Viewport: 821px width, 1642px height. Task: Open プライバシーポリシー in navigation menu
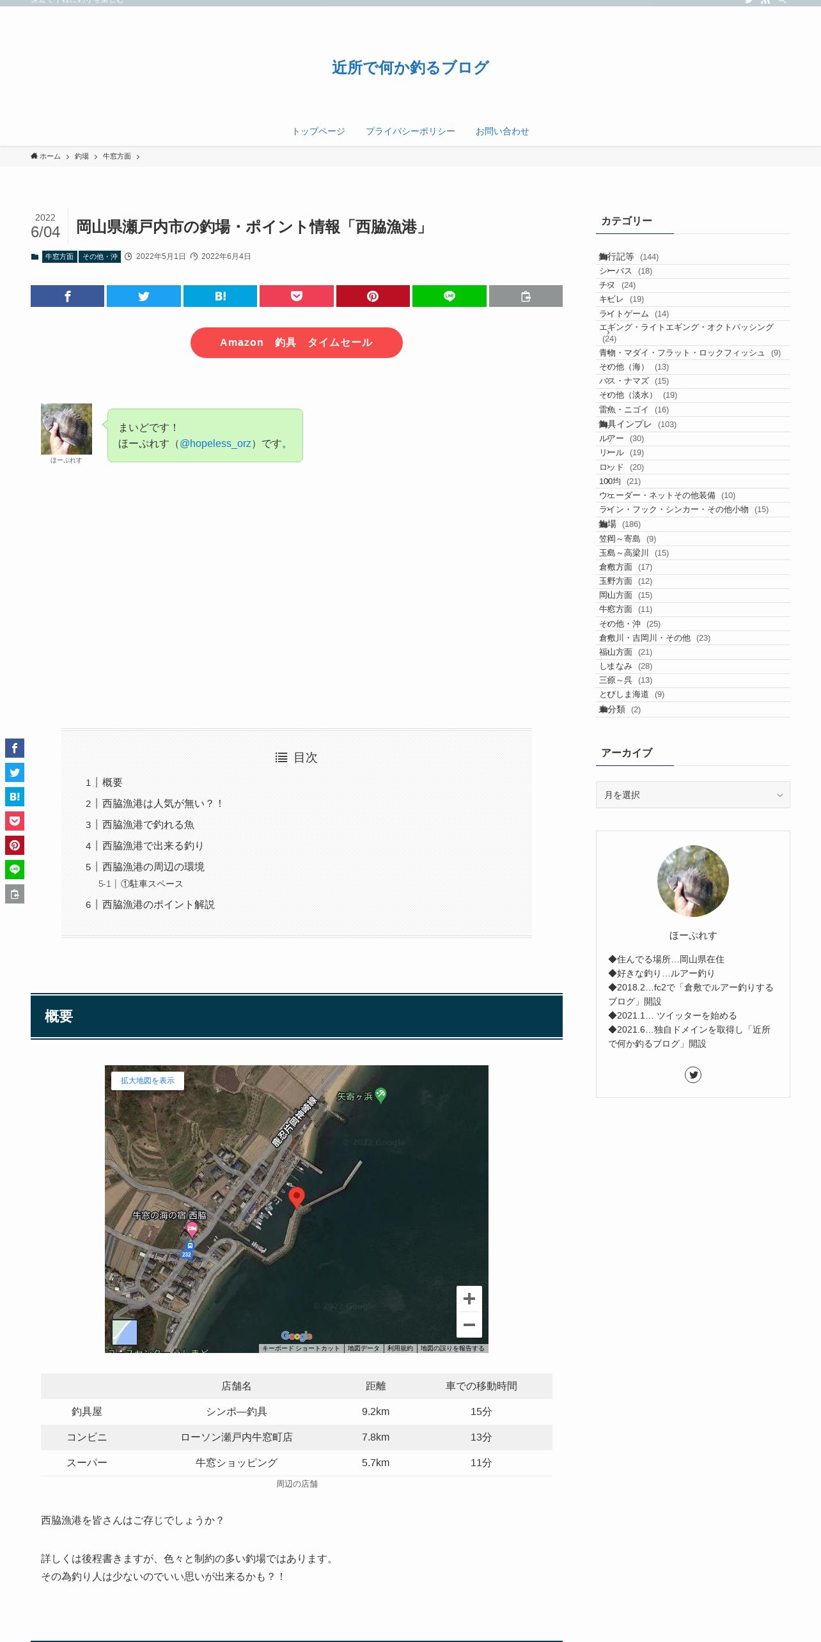(410, 131)
